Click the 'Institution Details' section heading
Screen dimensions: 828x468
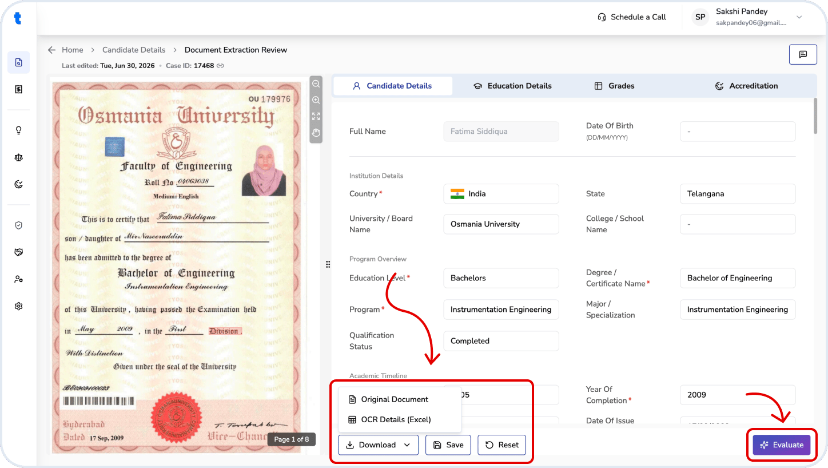pyautogui.click(x=376, y=176)
